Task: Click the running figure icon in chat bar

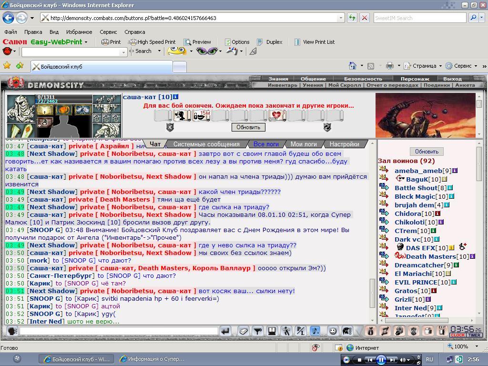Action: 286,331
